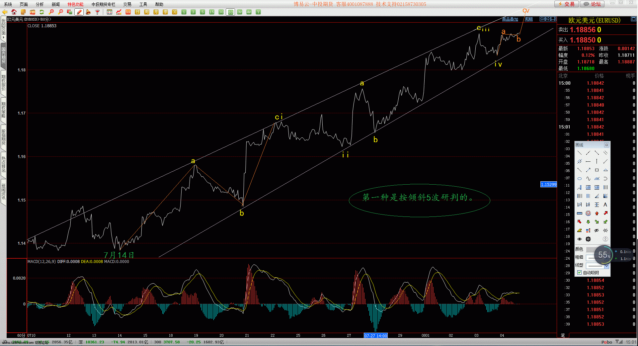Open the home page icon
Image resolution: width=638 pixels, height=346 pixels.
(x=14, y=12)
